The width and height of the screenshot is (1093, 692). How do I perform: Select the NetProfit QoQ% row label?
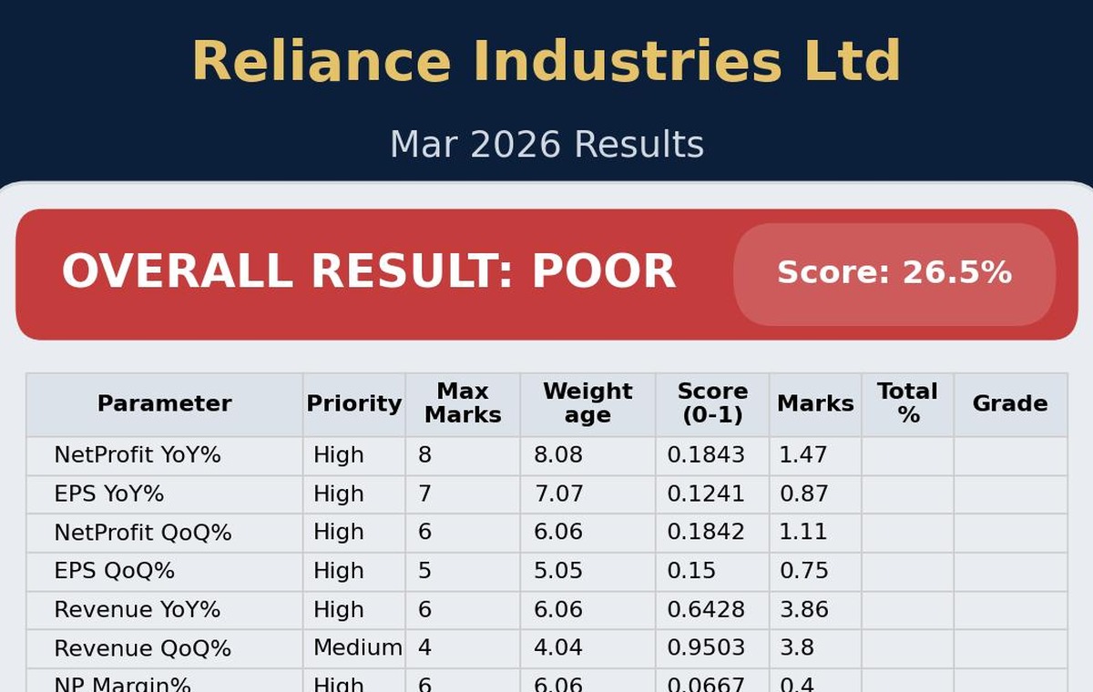[x=143, y=533]
